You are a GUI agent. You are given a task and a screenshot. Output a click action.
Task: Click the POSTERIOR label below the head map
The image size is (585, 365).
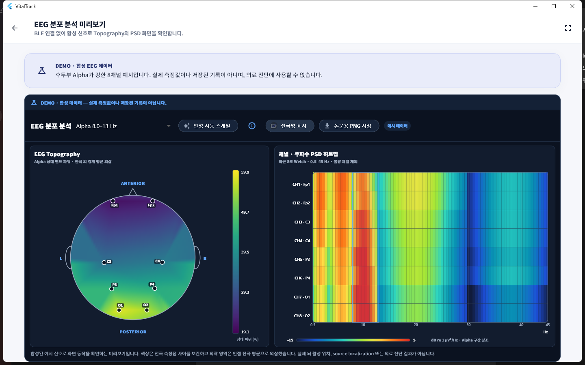133,332
